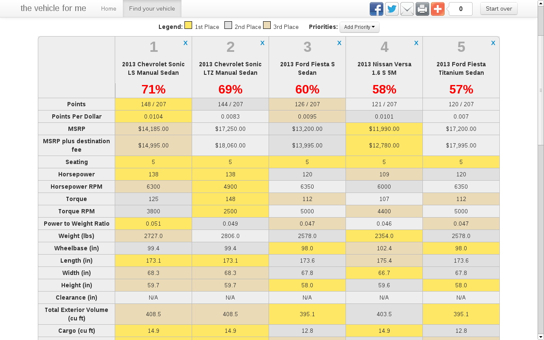This screenshot has width=544, height=340.
Task: Share the page on Twitter
Action: pos(392,9)
